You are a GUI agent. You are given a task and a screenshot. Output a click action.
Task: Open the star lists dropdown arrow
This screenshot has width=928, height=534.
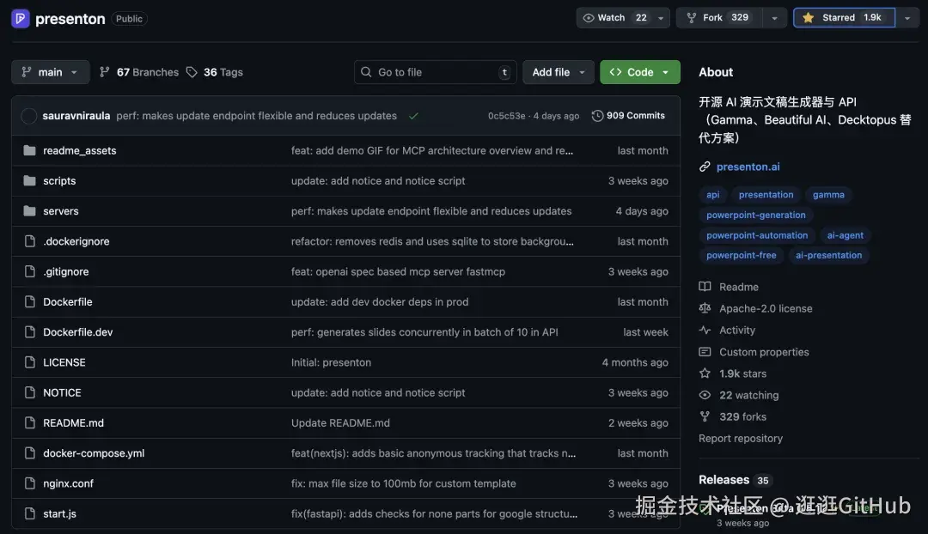point(907,18)
